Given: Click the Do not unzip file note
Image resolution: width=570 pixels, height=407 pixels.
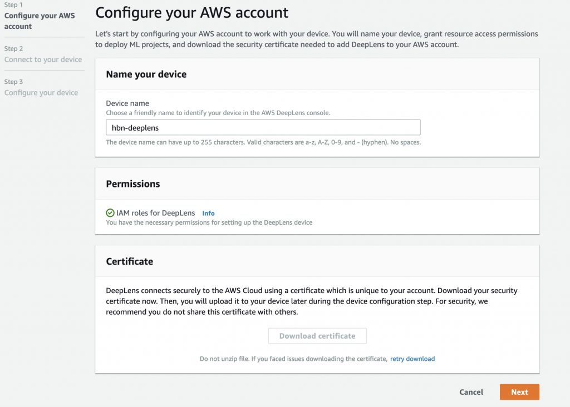Looking at the screenshot, I should pyautogui.click(x=293, y=359).
